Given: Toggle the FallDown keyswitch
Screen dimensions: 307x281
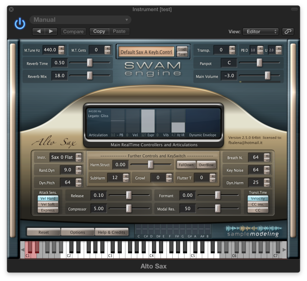Looking at the screenshot, I should pos(186,165).
